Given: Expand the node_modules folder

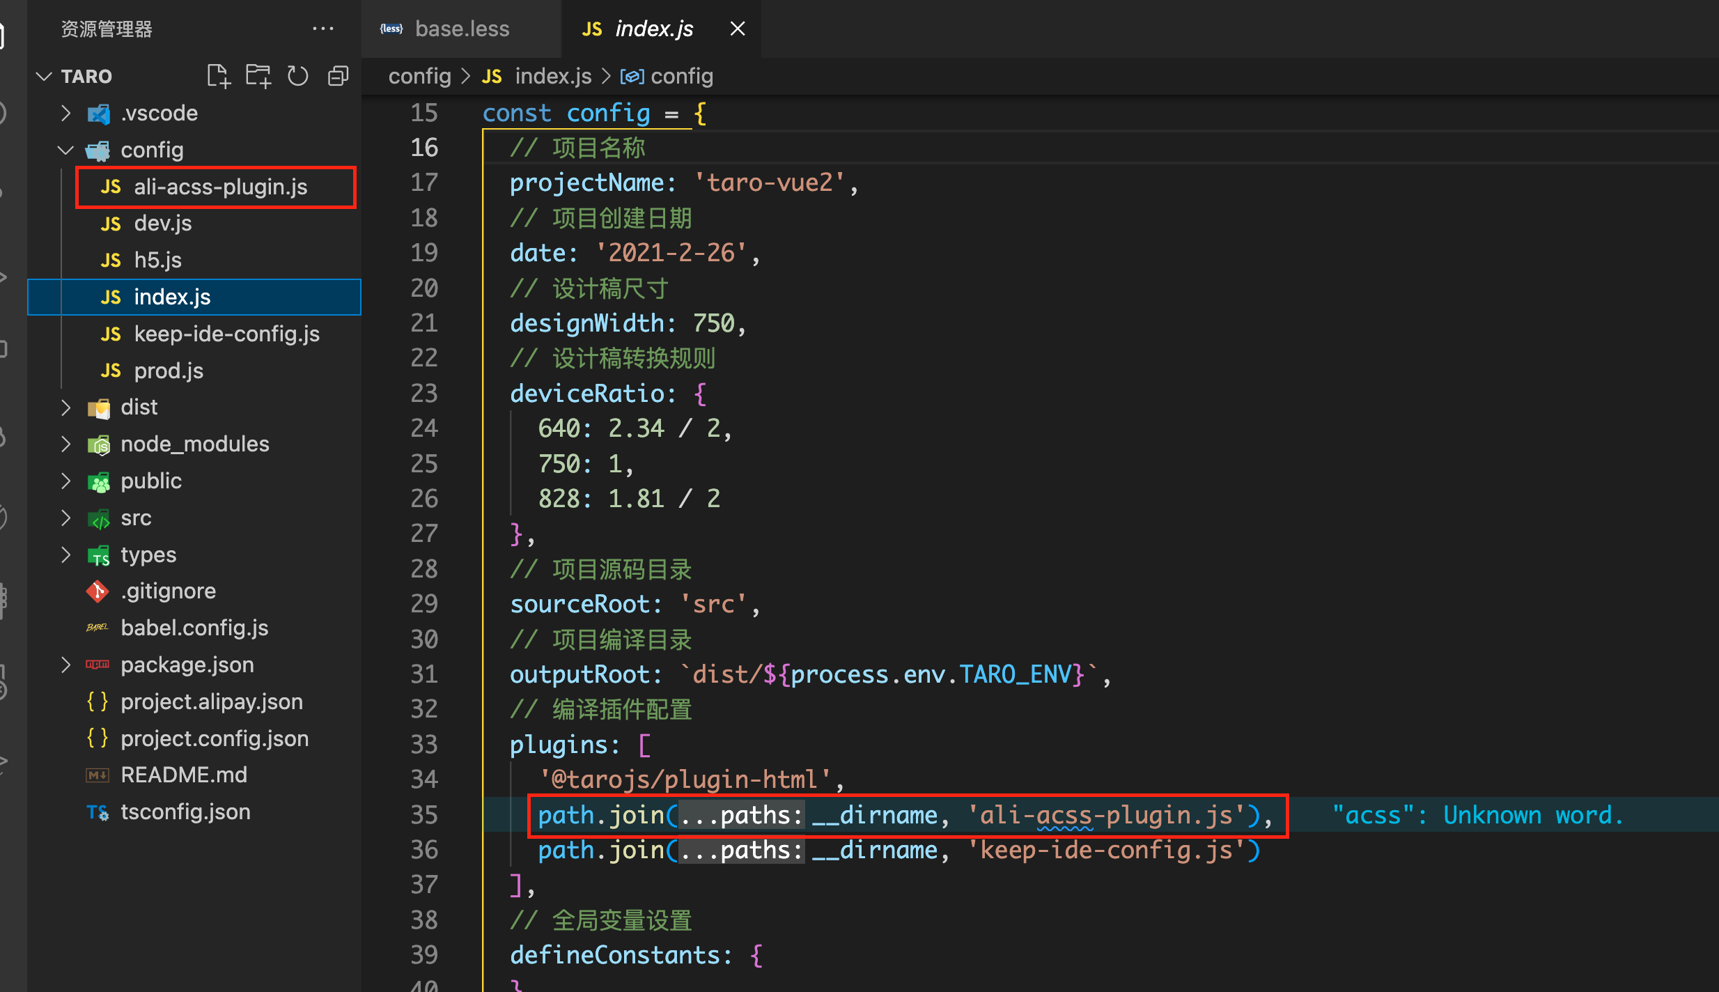Looking at the screenshot, I should [65, 444].
